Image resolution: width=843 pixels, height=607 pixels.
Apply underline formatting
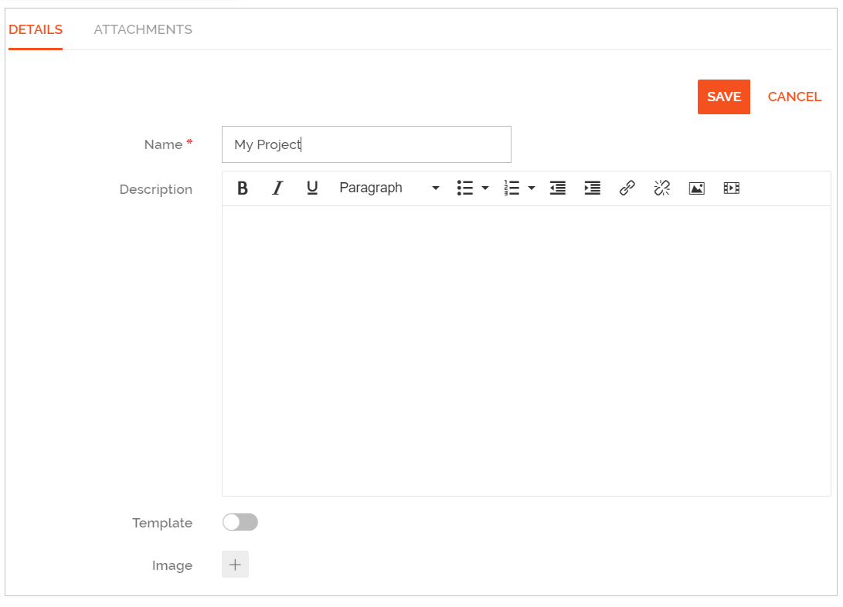click(311, 188)
